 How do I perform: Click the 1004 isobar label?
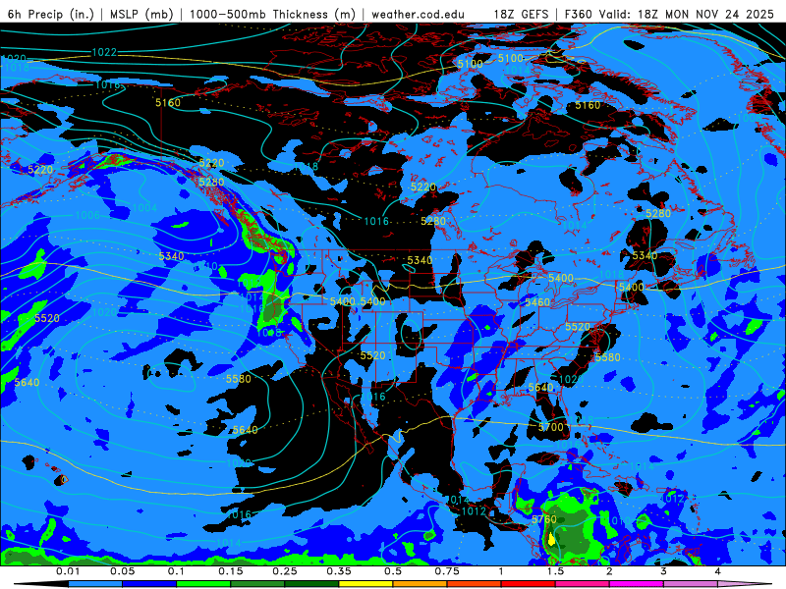point(144,207)
